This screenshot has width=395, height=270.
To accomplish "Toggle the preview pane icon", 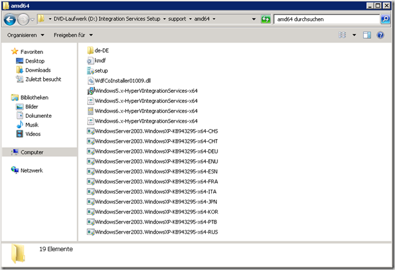I will click(x=367, y=35).
